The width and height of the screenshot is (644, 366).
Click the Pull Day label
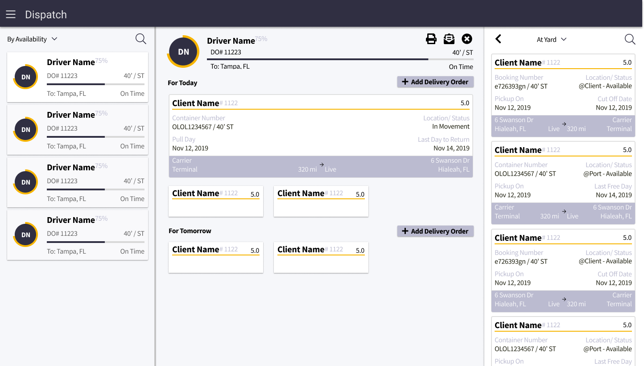(184, 140)
